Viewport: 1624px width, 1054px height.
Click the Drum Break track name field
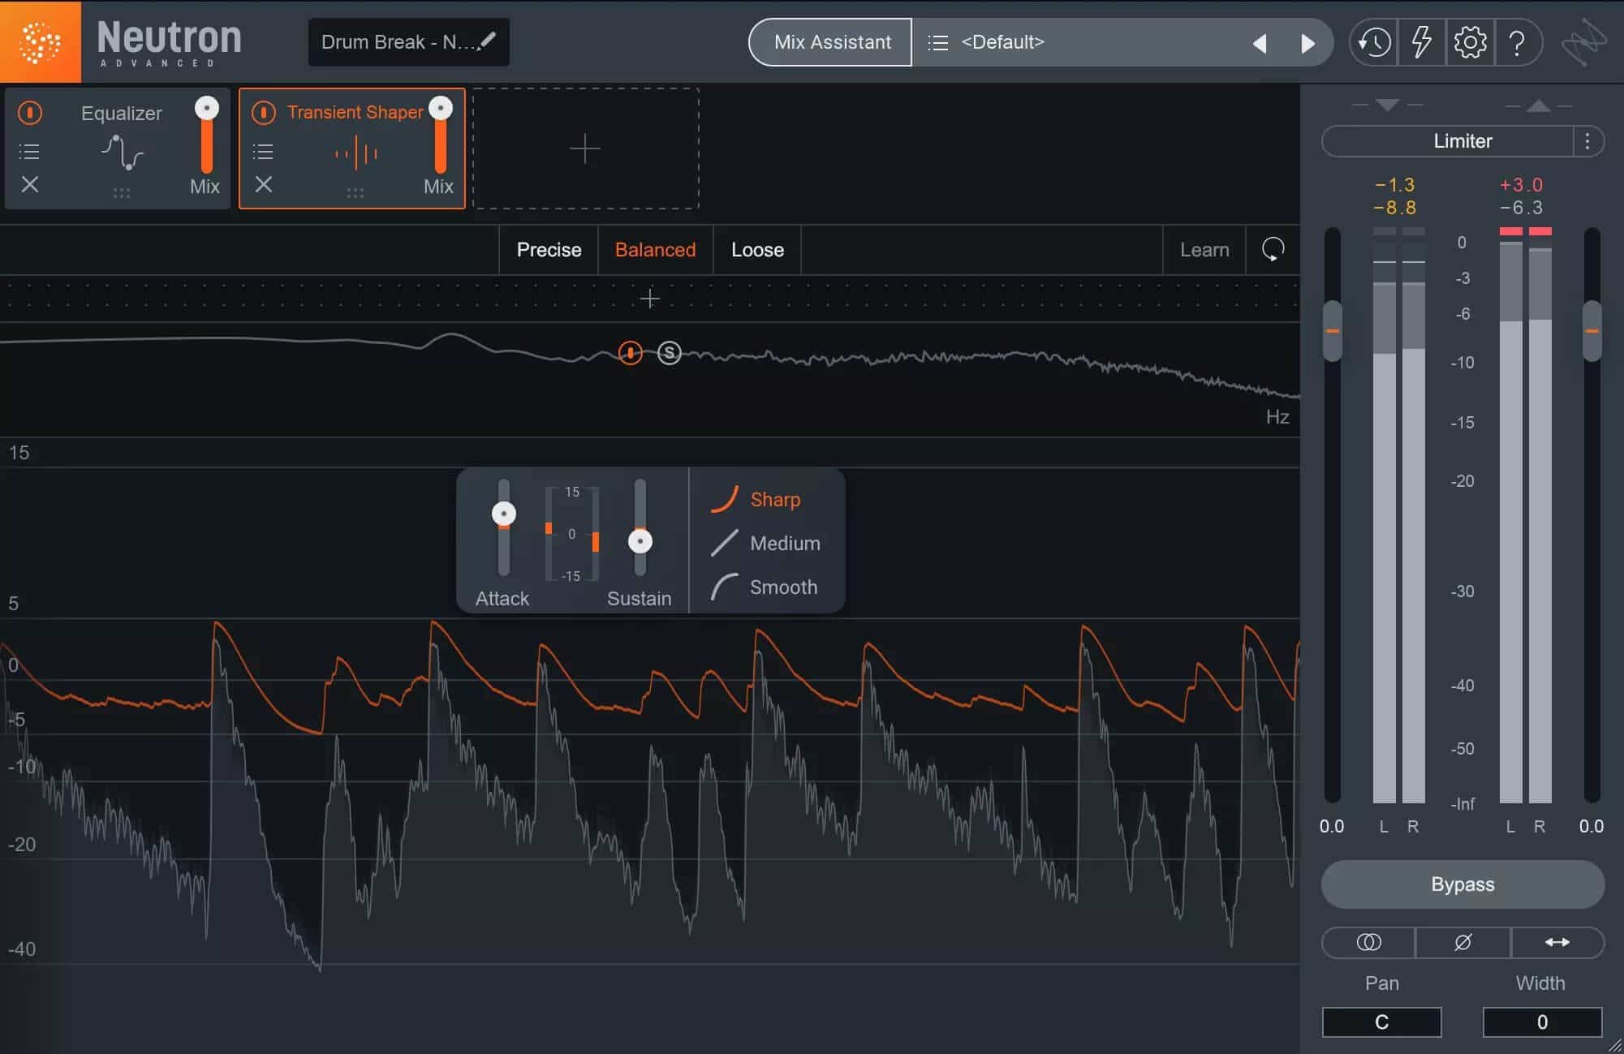[x=408, y=42]
